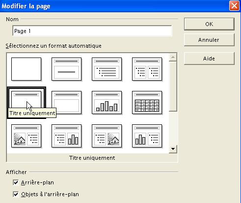
Task: Click the layout list scrollbar thumb
Action: [x=173, y=87]
